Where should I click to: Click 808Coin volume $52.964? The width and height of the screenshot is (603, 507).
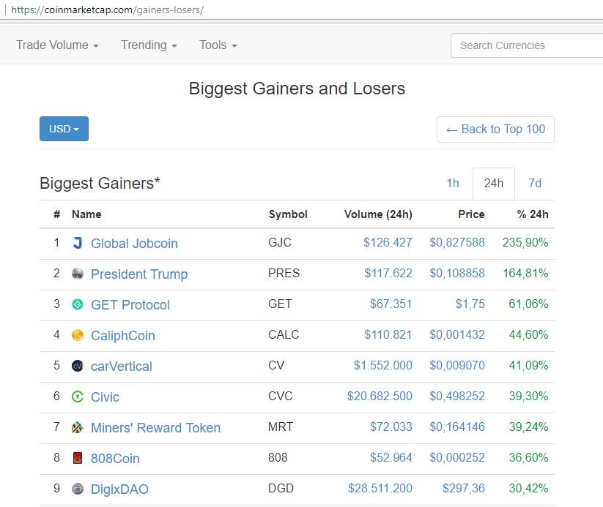(391, 457)
